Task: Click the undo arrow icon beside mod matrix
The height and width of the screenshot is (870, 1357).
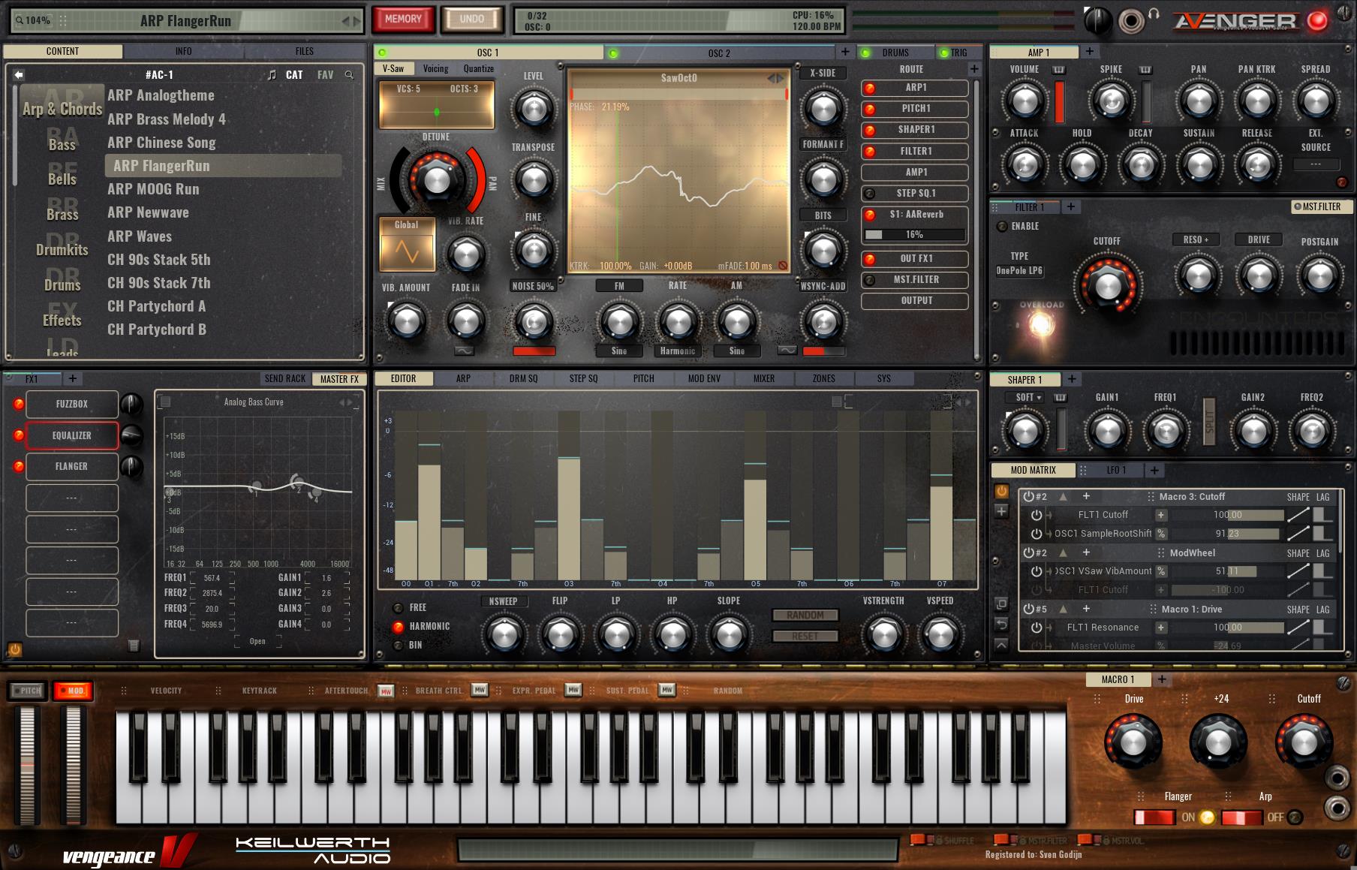Action: (x=1001, y=624)
